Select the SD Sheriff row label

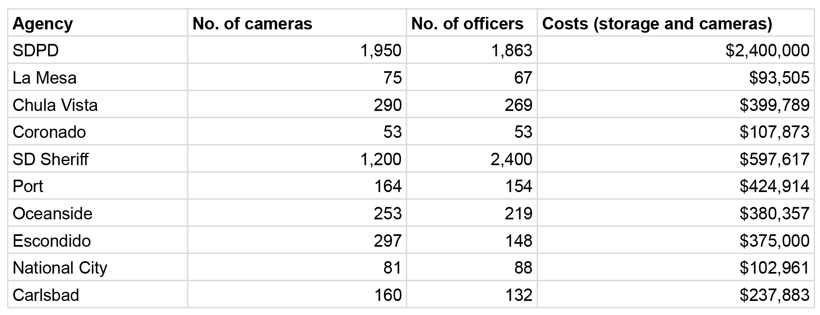point(97,159)
